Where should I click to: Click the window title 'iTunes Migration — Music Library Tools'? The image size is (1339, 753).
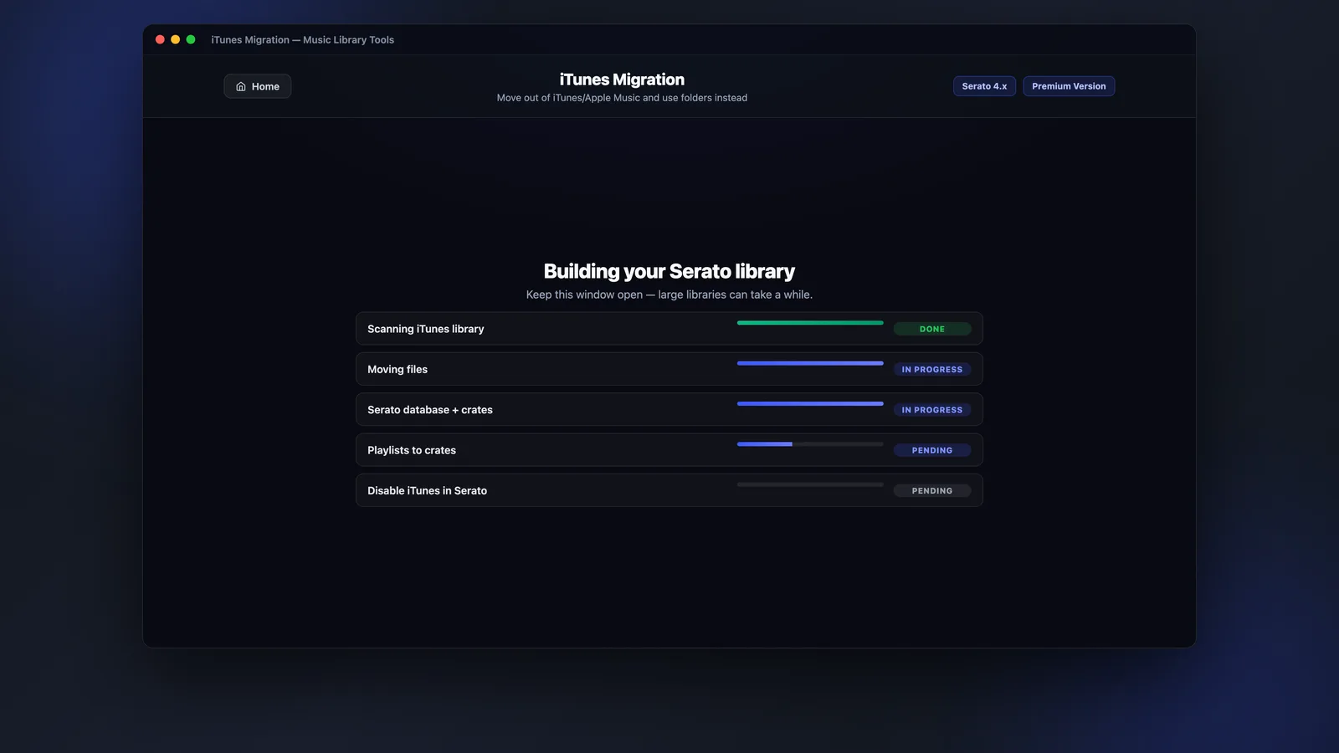[302, 39]
